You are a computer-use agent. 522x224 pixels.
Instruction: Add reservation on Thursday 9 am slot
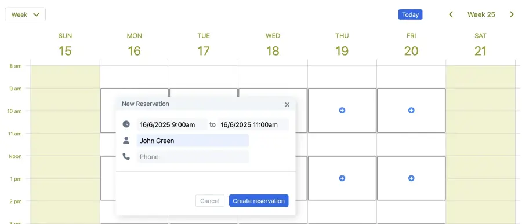pyautogui.click(x=342, y=111)
